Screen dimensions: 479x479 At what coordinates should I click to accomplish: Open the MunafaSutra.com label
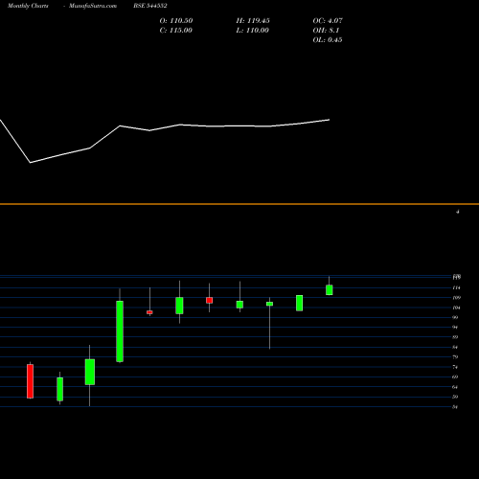click(93, 6)
